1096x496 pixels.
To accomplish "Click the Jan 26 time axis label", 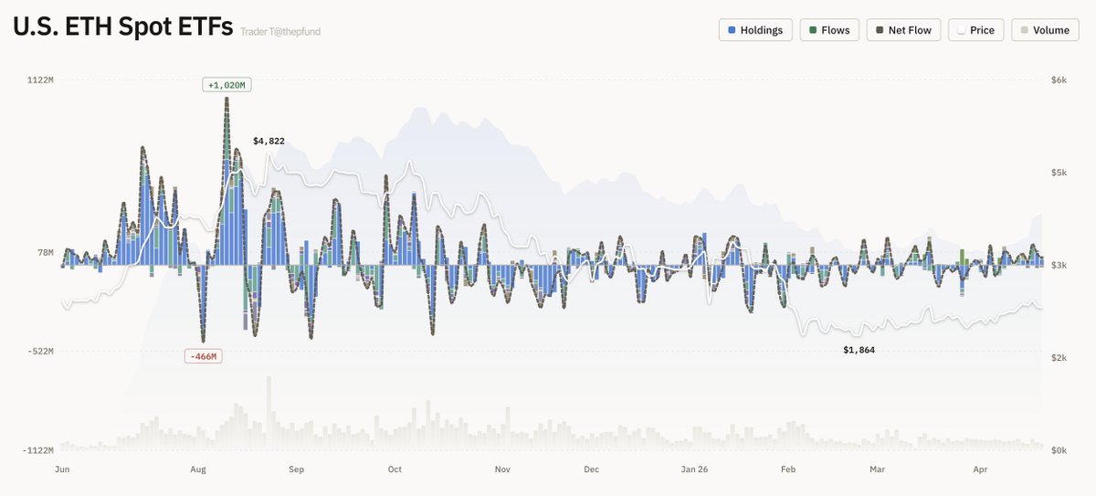I will click(x=695, y=470).
